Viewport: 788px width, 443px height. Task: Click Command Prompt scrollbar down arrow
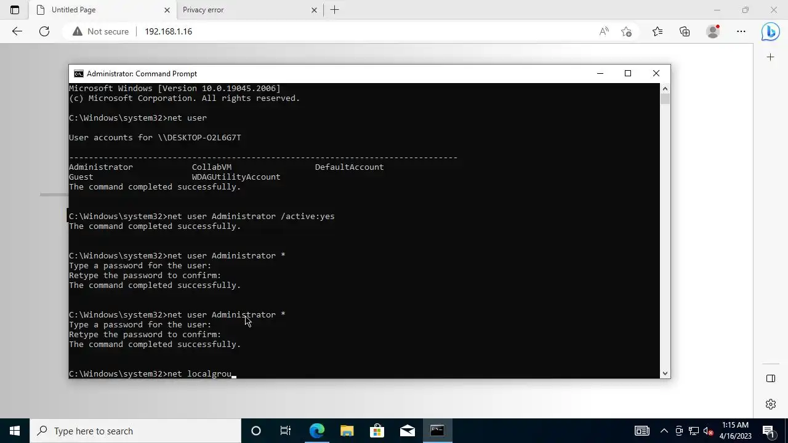[665, 373]
